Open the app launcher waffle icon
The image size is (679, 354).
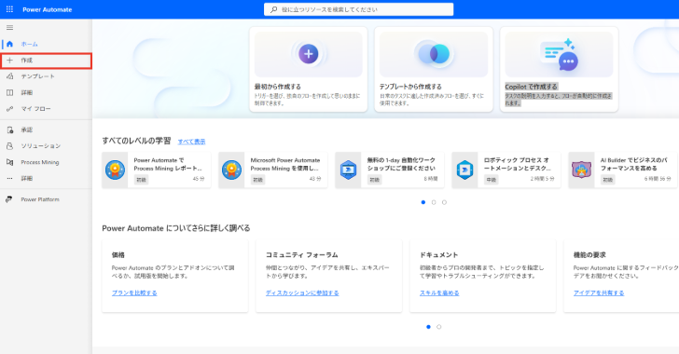pos(9,9)
